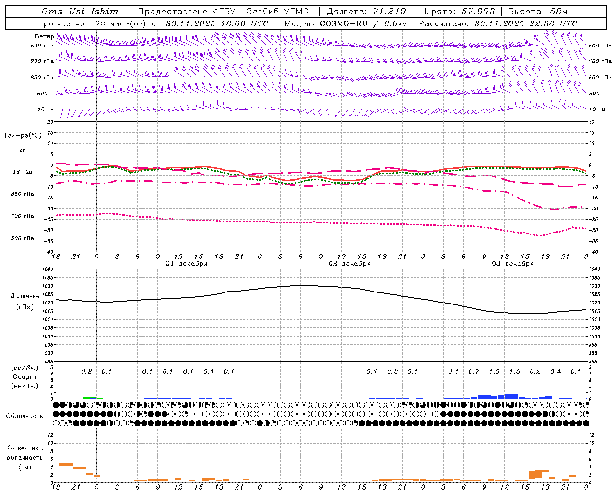Image resolution: width=614 pixels, height=491 pixels.
Task: Click the 985 label on left pressure axis
Action: pyautogui.click(x=48, y=362)
